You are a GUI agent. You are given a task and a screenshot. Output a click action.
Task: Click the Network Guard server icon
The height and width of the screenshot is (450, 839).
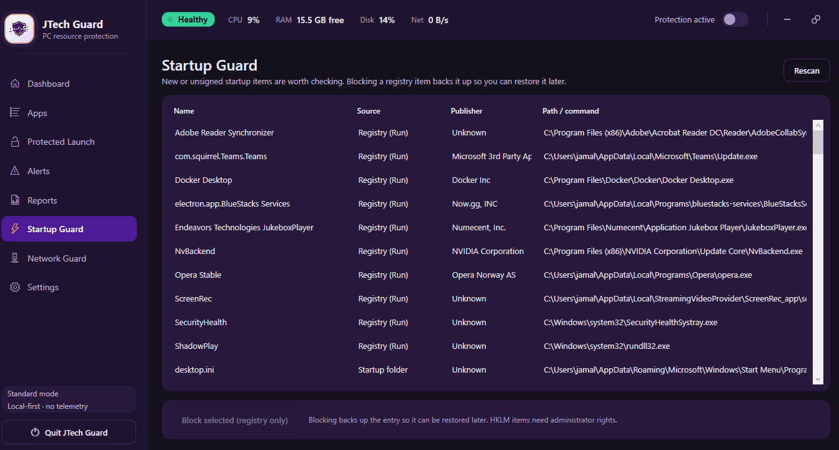[15, 258]
